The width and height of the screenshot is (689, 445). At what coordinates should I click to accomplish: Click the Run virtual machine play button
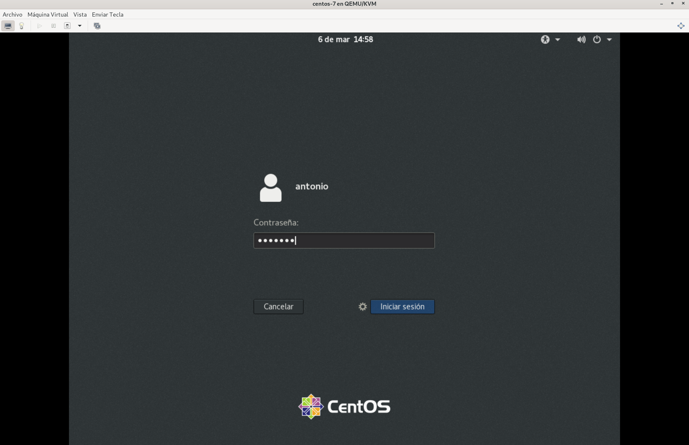[x=40, y=26]
